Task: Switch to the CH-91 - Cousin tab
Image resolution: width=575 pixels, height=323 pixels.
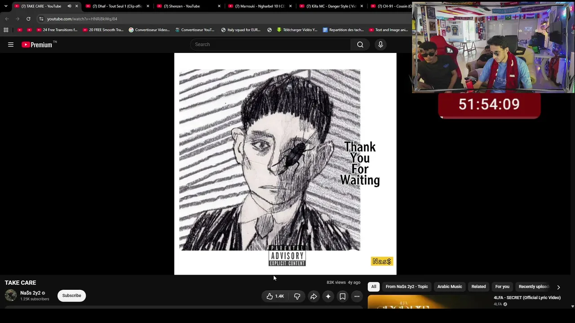Action: (x=391, y=6)
